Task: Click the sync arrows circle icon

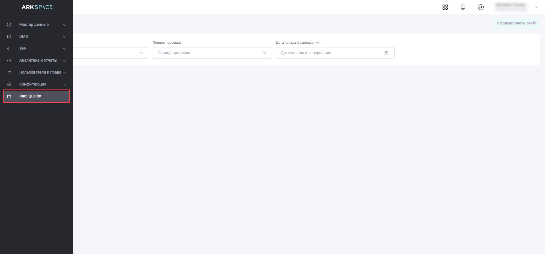Action: click(481, 7)
